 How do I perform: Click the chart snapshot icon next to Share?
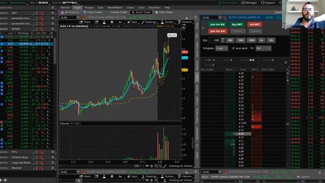(96, 22)
